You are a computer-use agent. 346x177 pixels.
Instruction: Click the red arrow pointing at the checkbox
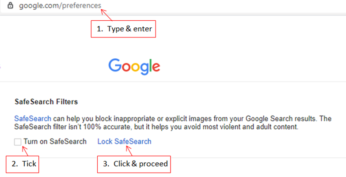click(x=25, y=151)
